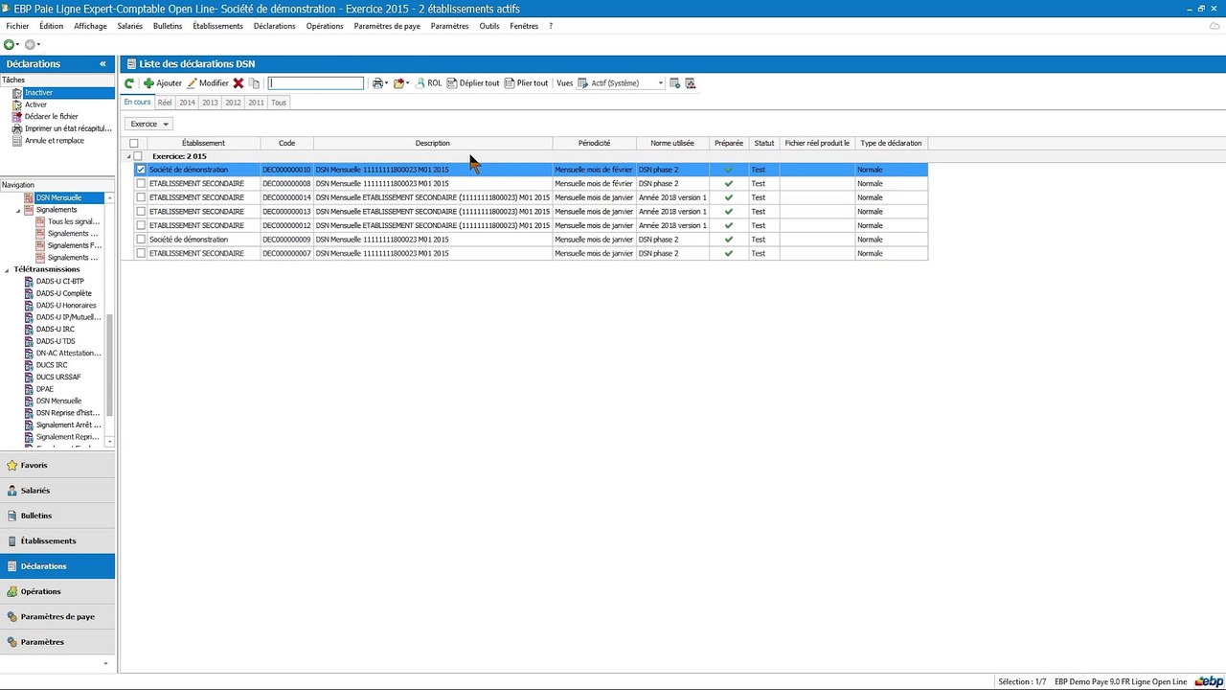This screenshot has height=690, width=1226.
Task: Switch to the 2012 tab
Action: pos(233,103)
